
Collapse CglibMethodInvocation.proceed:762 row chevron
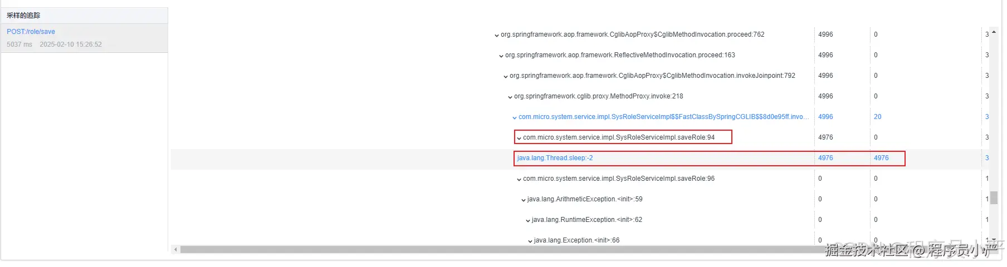[497, 35]
